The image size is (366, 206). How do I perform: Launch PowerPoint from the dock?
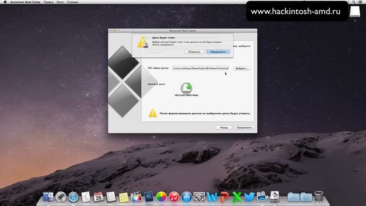(x=224, y=197)
